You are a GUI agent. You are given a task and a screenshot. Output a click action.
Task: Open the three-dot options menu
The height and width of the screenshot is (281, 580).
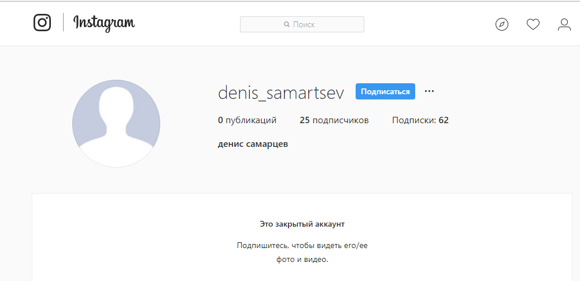pyautogui.click(x=429, y=91)
